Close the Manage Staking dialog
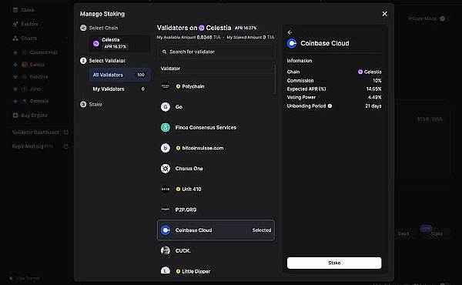Screen dimensions: 462x285 click(384, 14)
